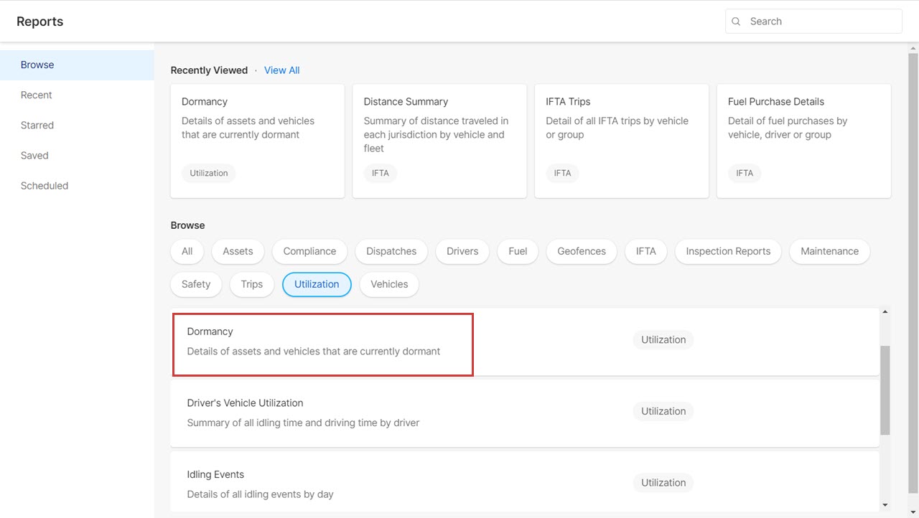Open Saved reports in sidebar
Screen dimensions: 919x518
click(x=77, y=155)
